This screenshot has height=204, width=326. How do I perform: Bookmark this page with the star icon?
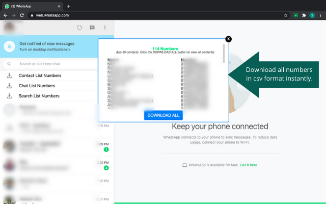(x=285, y=15)
